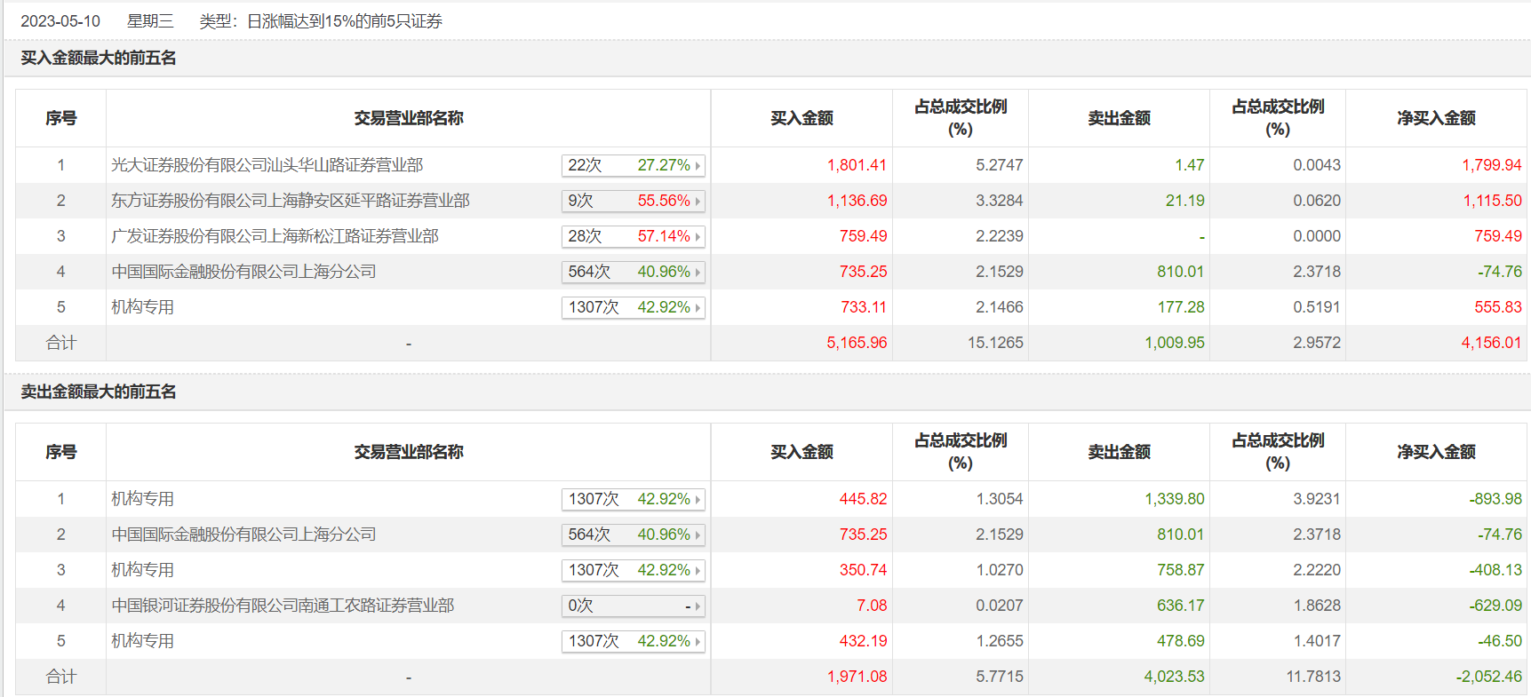
Task: Click the 卖出金额最大的前五名 section title
Action: [x=99, y=392]
